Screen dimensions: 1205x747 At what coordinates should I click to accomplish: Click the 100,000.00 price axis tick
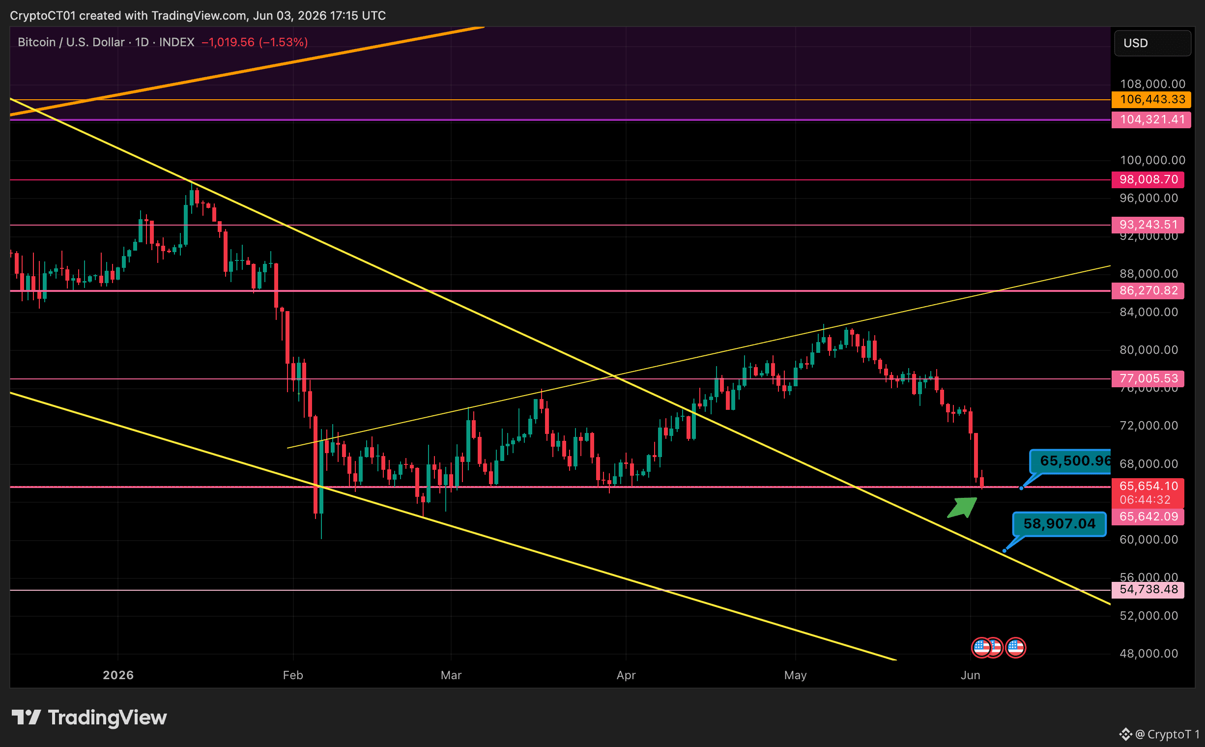tap(1152, 160)
